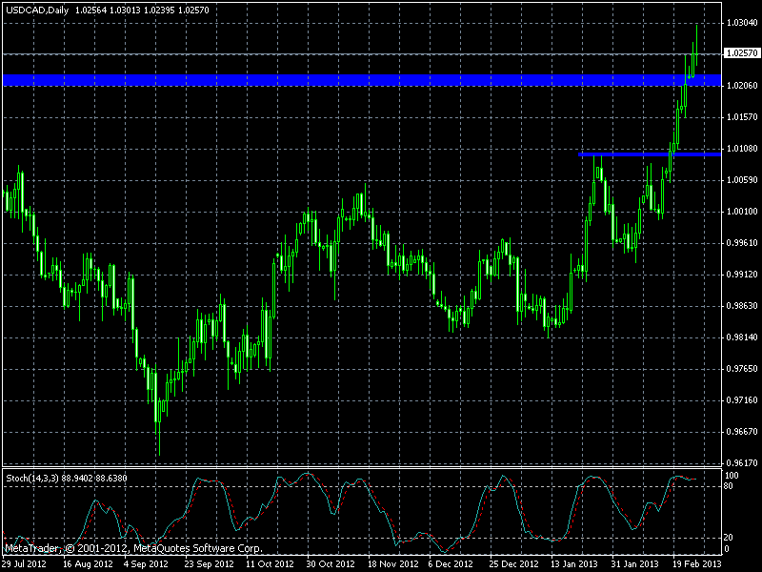Select the thick blue resistance zone rectangle
This screenshot has width=762, height=572.
point(362,80)
